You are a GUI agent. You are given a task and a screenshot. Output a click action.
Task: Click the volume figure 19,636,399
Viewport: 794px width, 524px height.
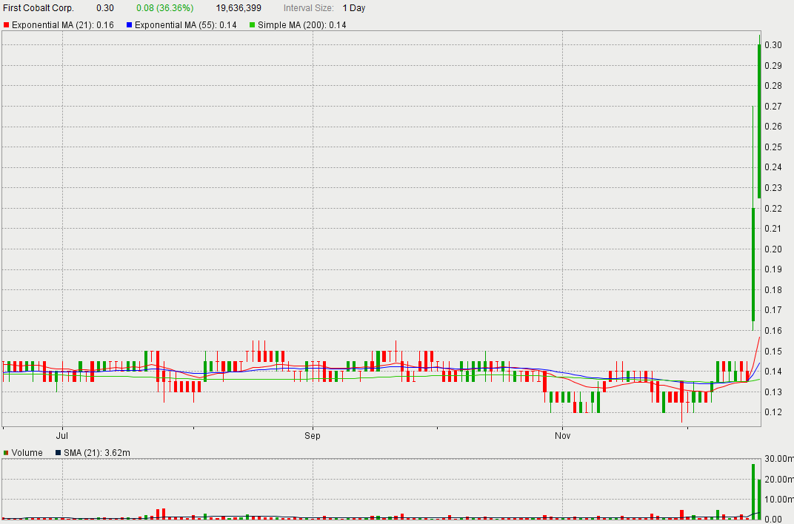[238, 8]
